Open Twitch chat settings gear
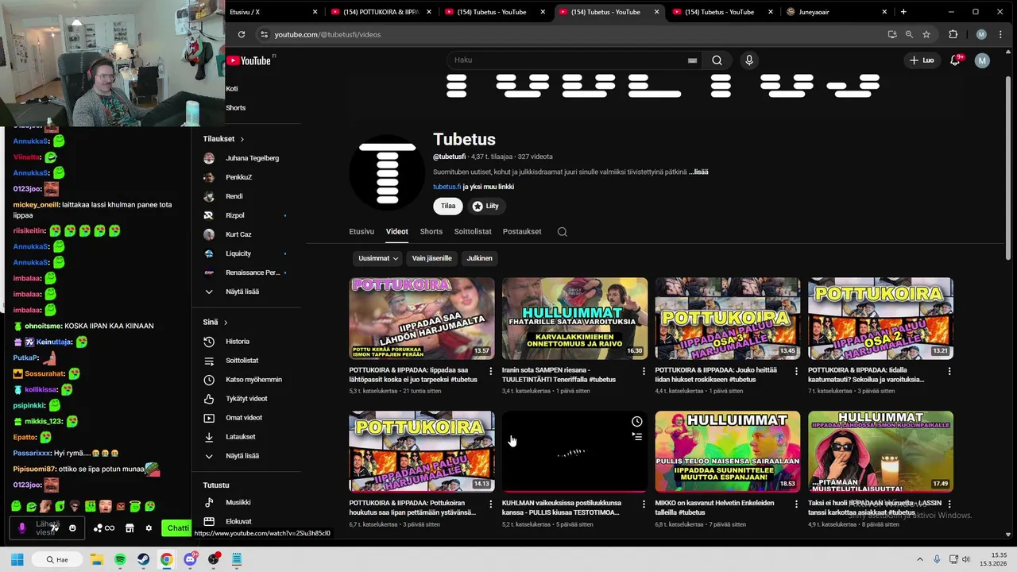The image size is (1017, 572). click(x=148, y=528)
